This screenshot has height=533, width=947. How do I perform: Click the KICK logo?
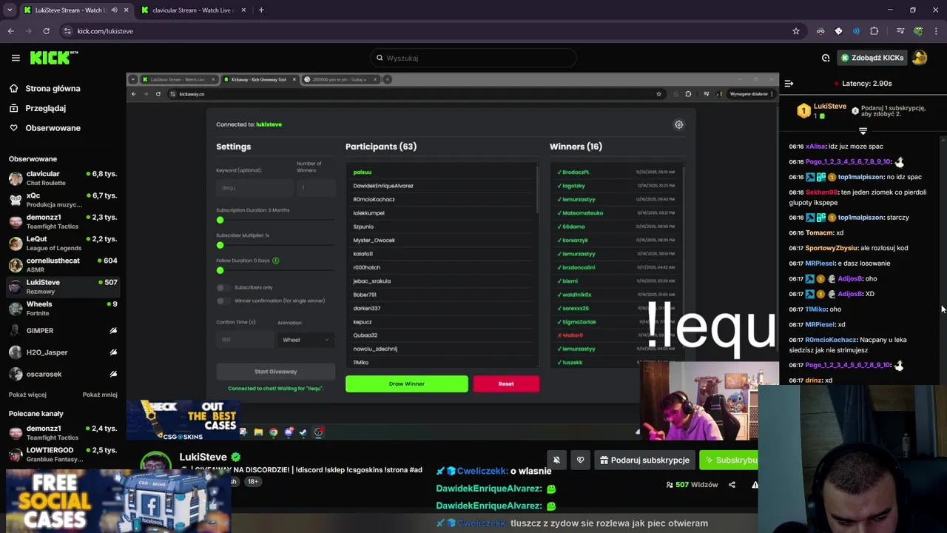point(54,57)
